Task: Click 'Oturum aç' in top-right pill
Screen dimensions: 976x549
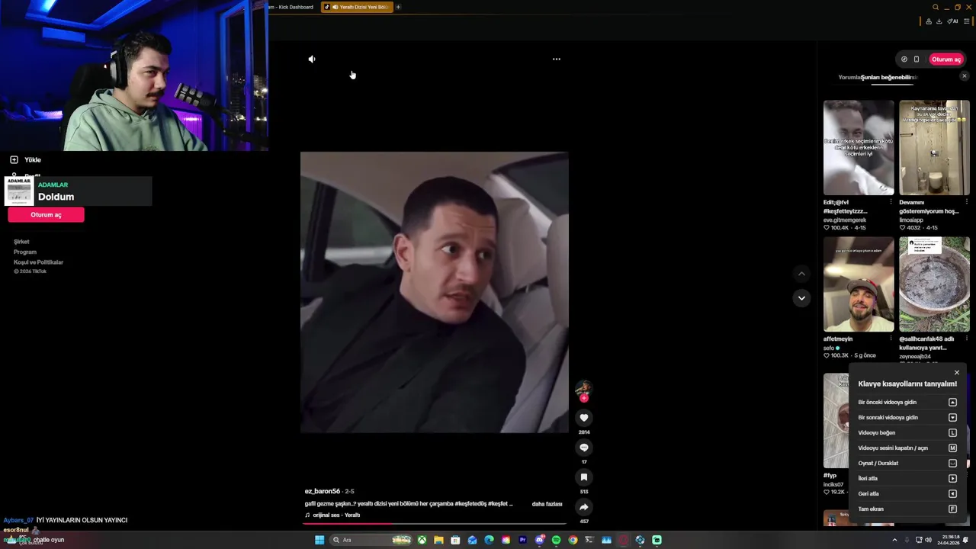Action: (946, 59)
